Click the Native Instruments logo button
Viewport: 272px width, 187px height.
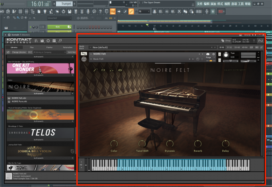point(260,41)
